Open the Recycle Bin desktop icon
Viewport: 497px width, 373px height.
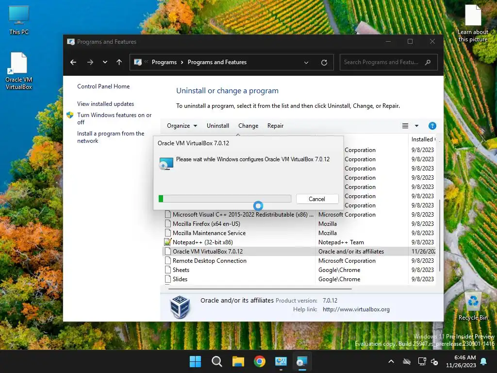tap(473, 306)
